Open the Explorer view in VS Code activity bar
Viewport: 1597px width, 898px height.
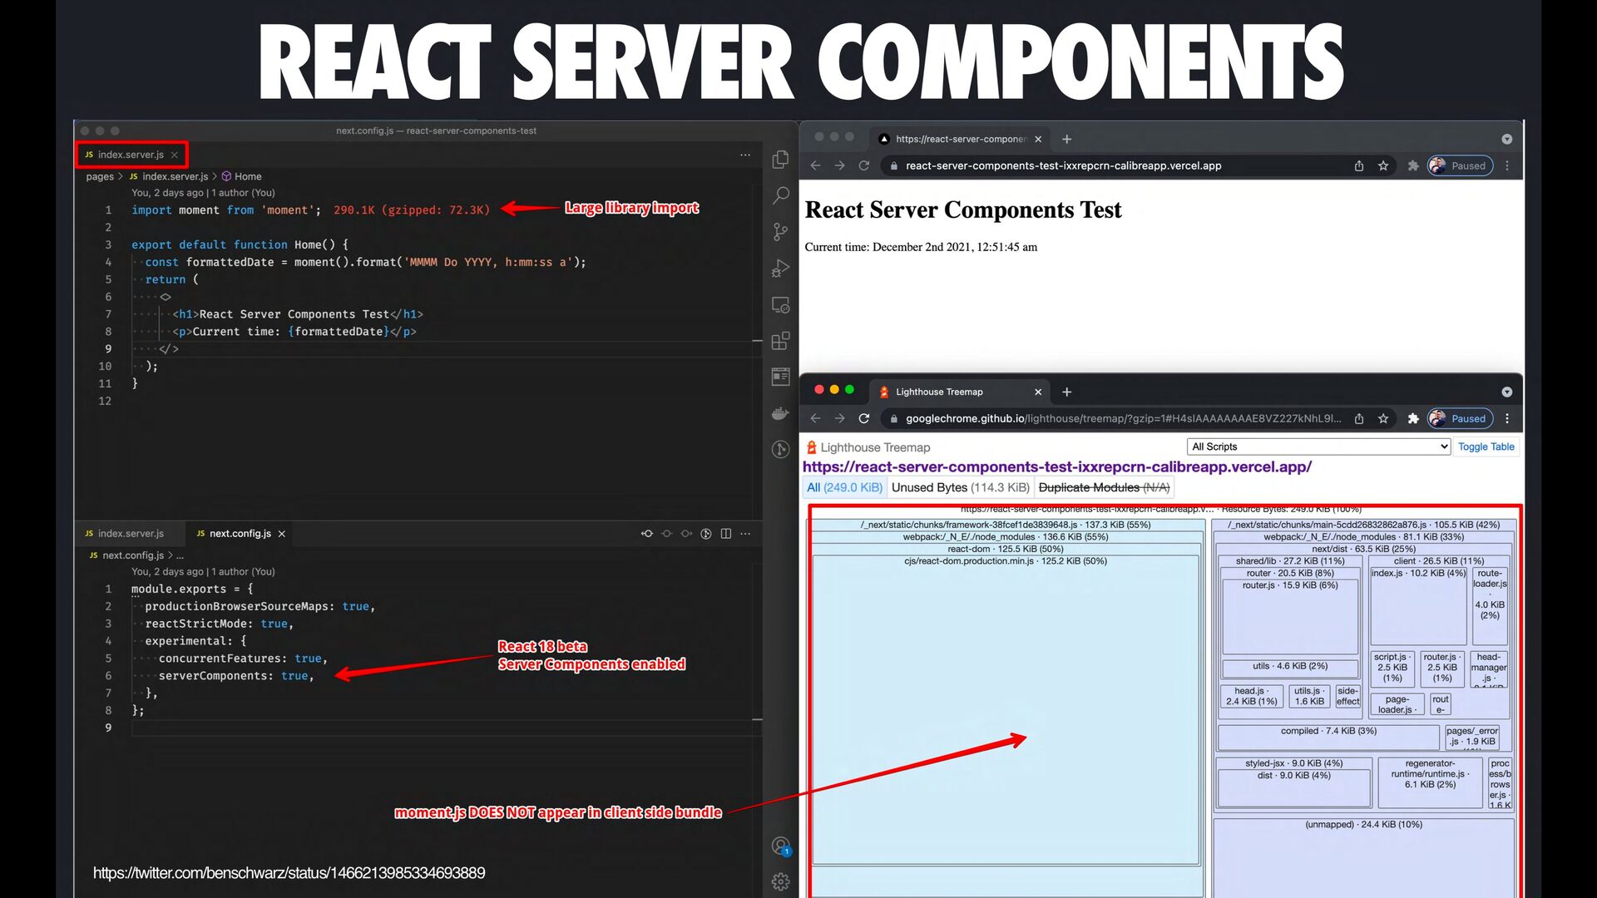click(780, 159)
